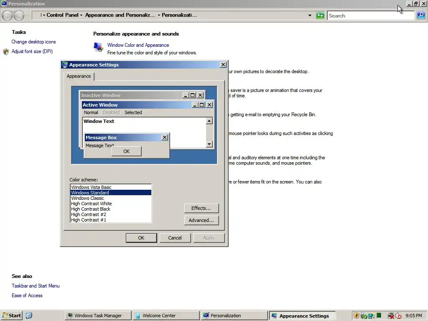Confirm with OK in Appearance Settings dialog
Viewport: 428px width, 321px height.
[x=141, y=238]
